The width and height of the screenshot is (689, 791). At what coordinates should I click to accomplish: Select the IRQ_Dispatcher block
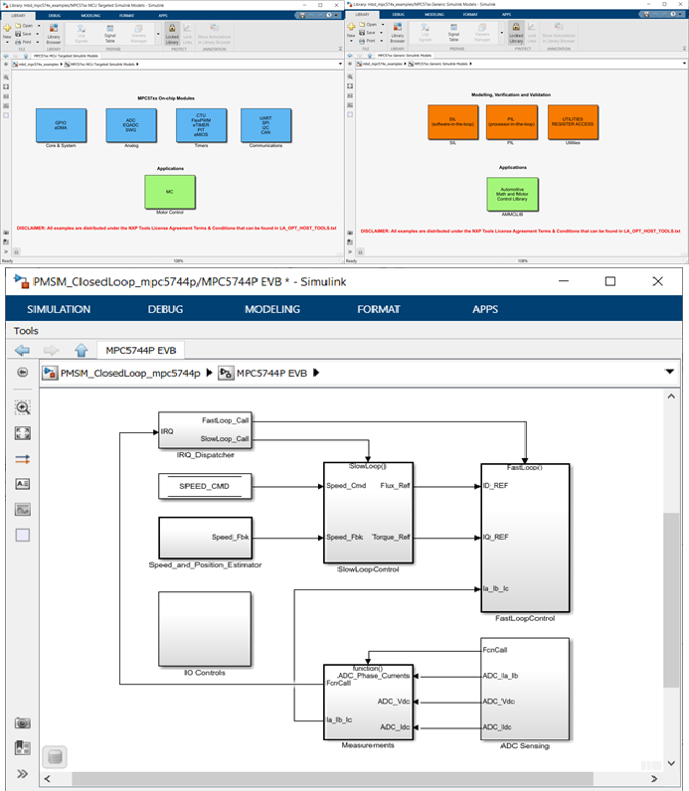(x=205, y=430)
